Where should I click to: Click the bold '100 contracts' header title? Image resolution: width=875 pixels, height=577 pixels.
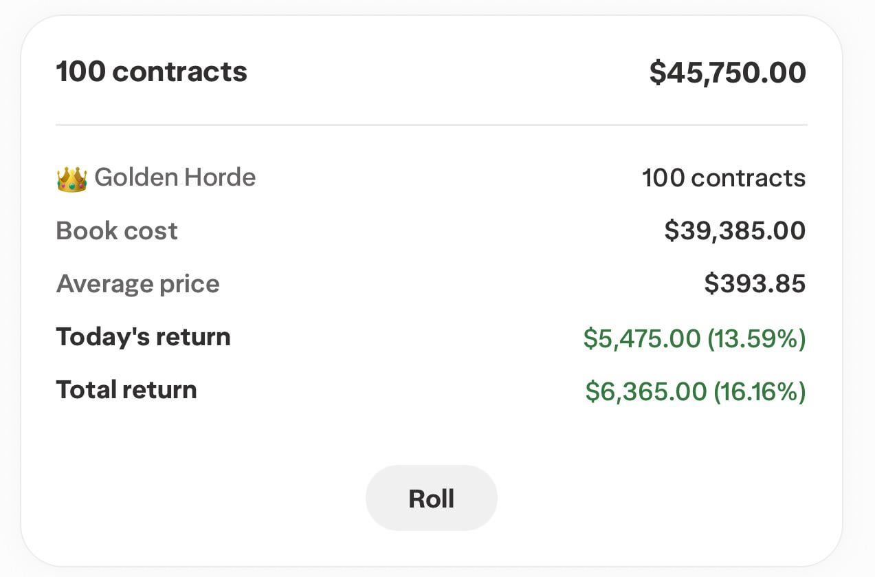tap(151, 72)
